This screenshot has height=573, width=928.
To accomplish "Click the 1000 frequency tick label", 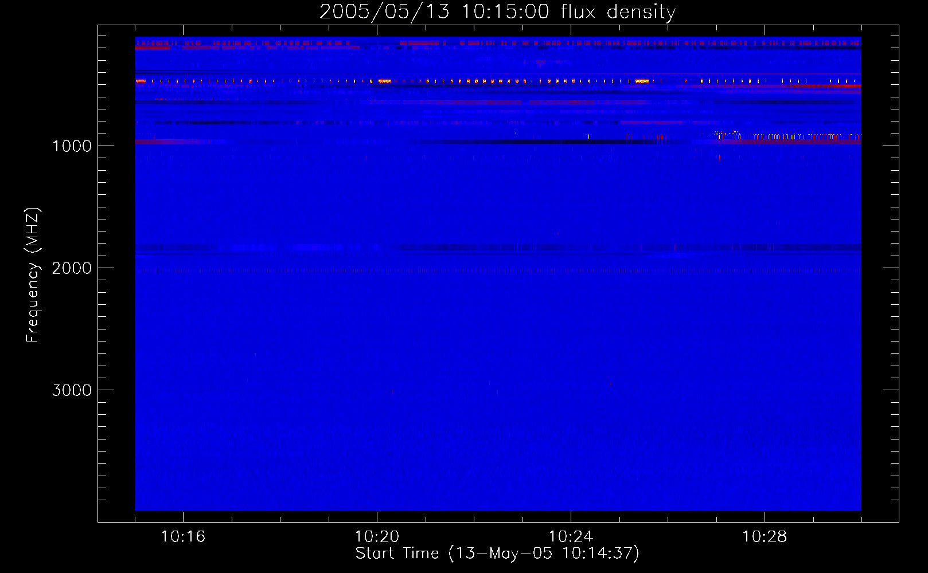I will (72, 146).
